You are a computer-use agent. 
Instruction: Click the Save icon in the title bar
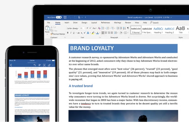[x=65, y=17]
